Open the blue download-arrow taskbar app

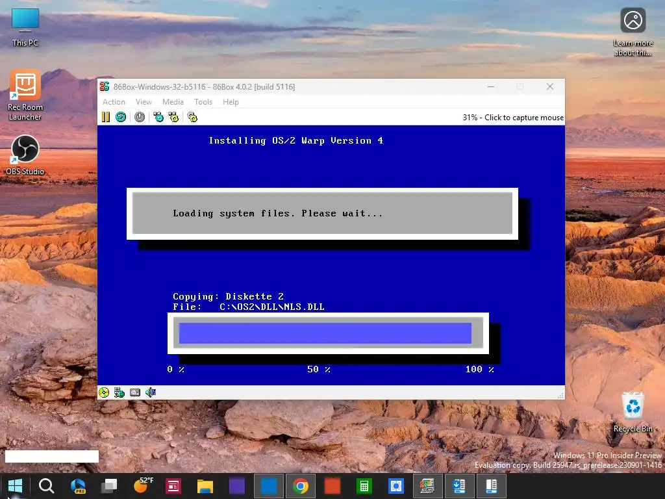(459, 486)
